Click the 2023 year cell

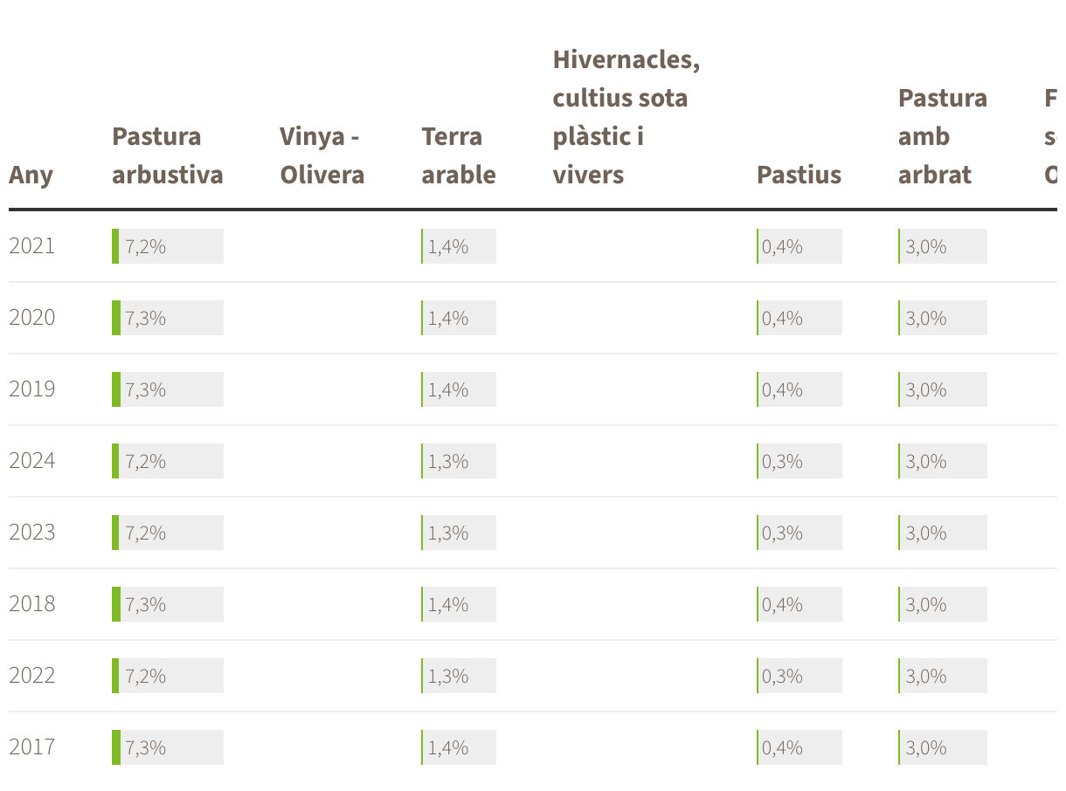[x=32, y=533]
